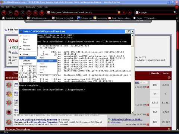Image resolution: width=179 pixels, height=134 pixels.
Task: Click the Firefox Back arrow button
Action: pyautogui.click(x=4, y=12)
